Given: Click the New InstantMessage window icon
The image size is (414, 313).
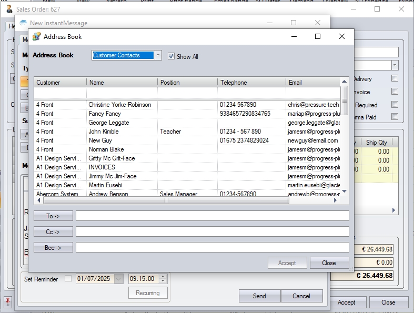Looking at the screenshot, I should point(23,23).
